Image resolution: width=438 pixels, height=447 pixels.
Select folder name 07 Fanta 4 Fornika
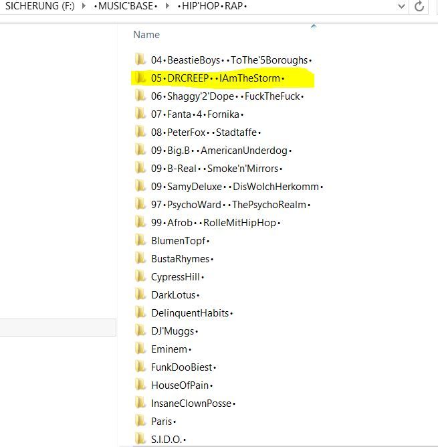click(x=197, y=114)
